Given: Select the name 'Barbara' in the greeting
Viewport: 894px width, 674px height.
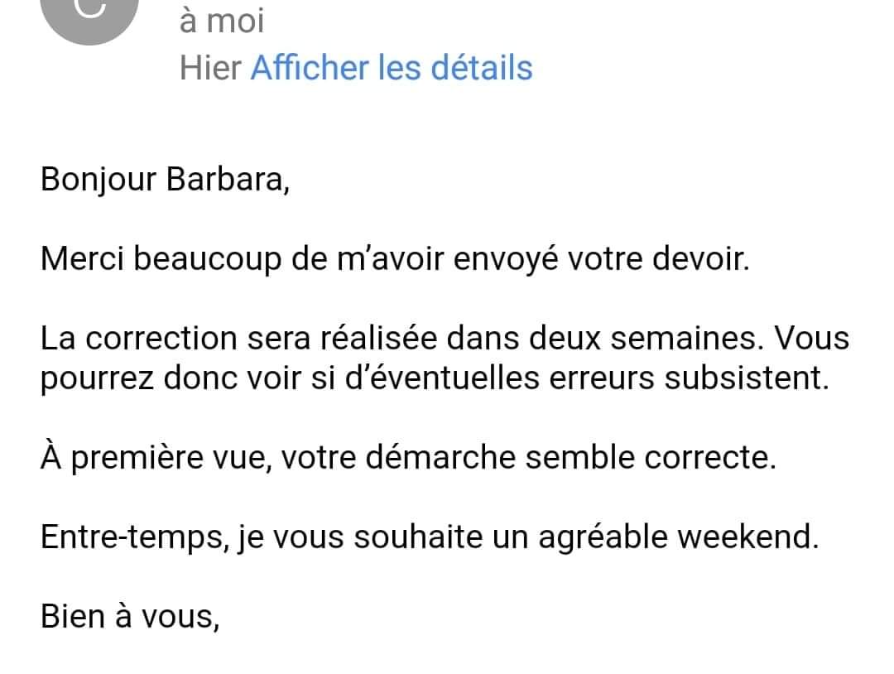Looking at the screenshot, I should pyautogui.click(x=224, y=179).
